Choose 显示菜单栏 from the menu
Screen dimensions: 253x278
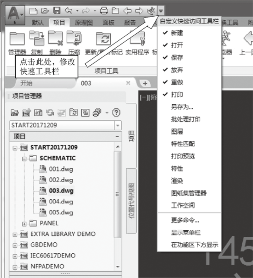(x=189, y=233)
